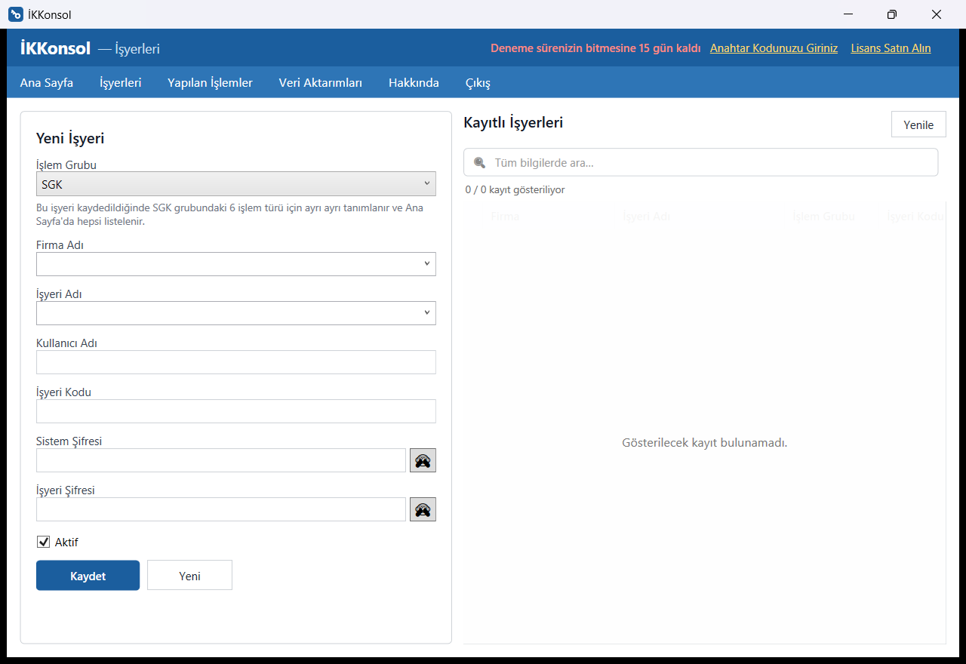This screenshot has height=664, width=966.
Task: Go to Ana Sayfa menu
Action: pyautogui.click(x=47, y=82)
